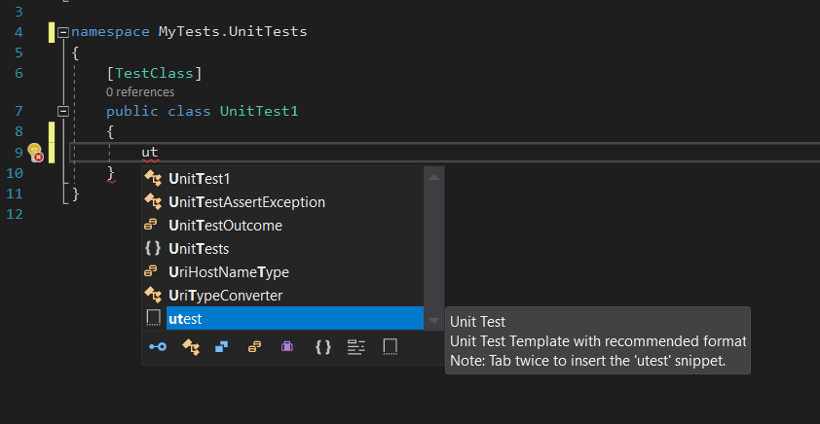This screenshot has width=820, height=424.
Task: Toggle the Enums filter in IntelliSense
Action: point(255,347)
